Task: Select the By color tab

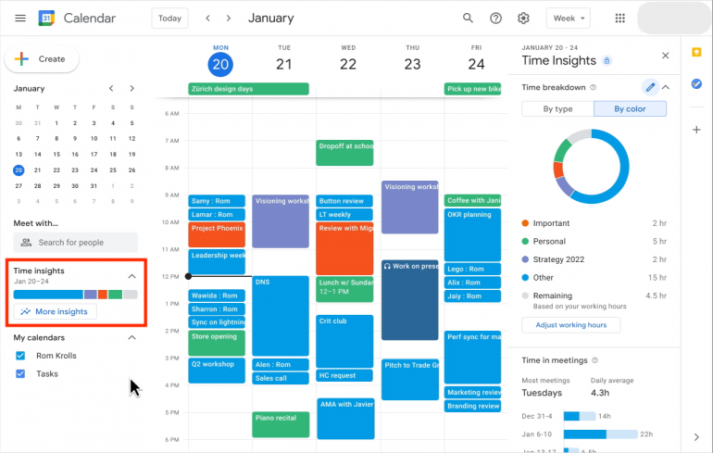Action: [x=630, y=108]
